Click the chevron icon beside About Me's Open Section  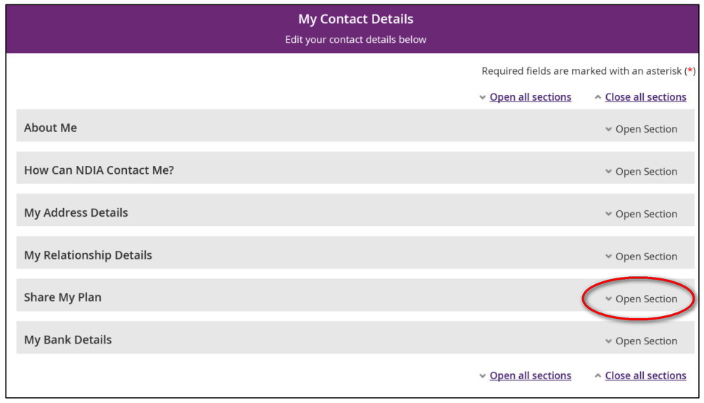[608, 130]
